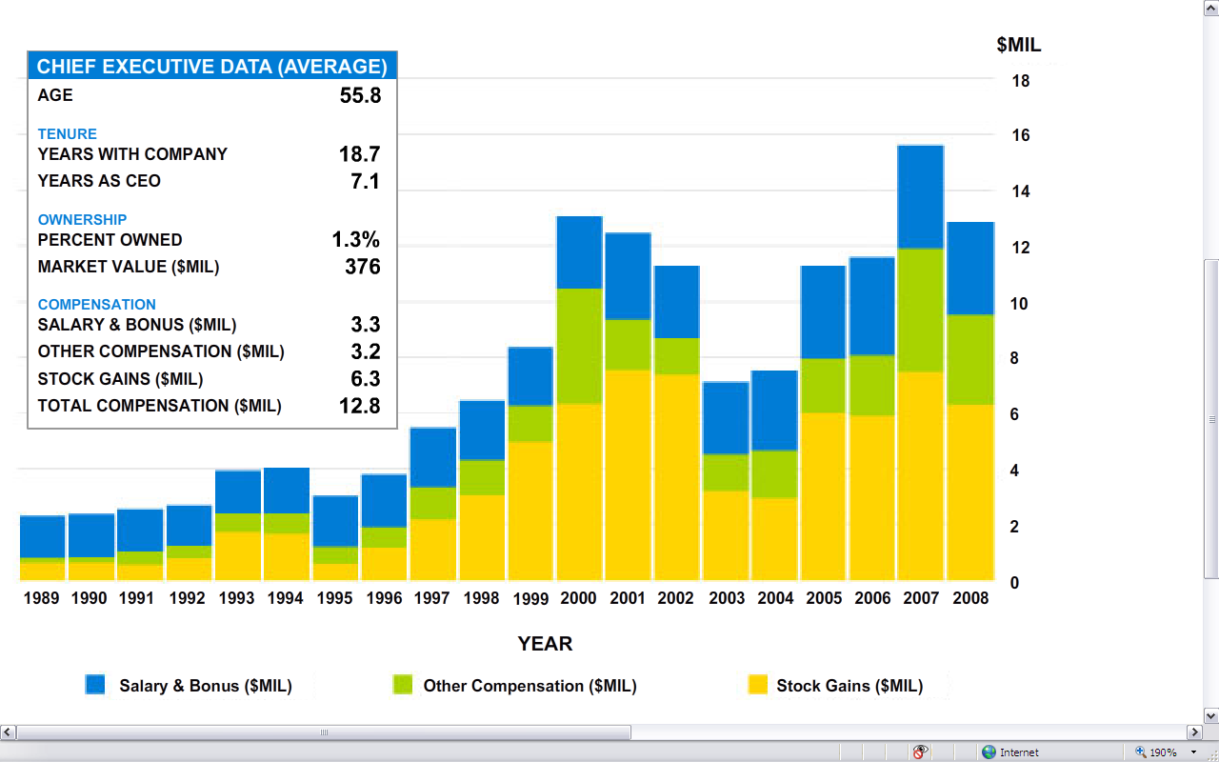
Task: Click the yellow Stock Gains legend swatch
Action: point(757,684)
